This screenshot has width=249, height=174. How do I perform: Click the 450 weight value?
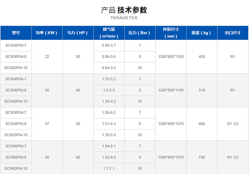[x=202, y=57]
